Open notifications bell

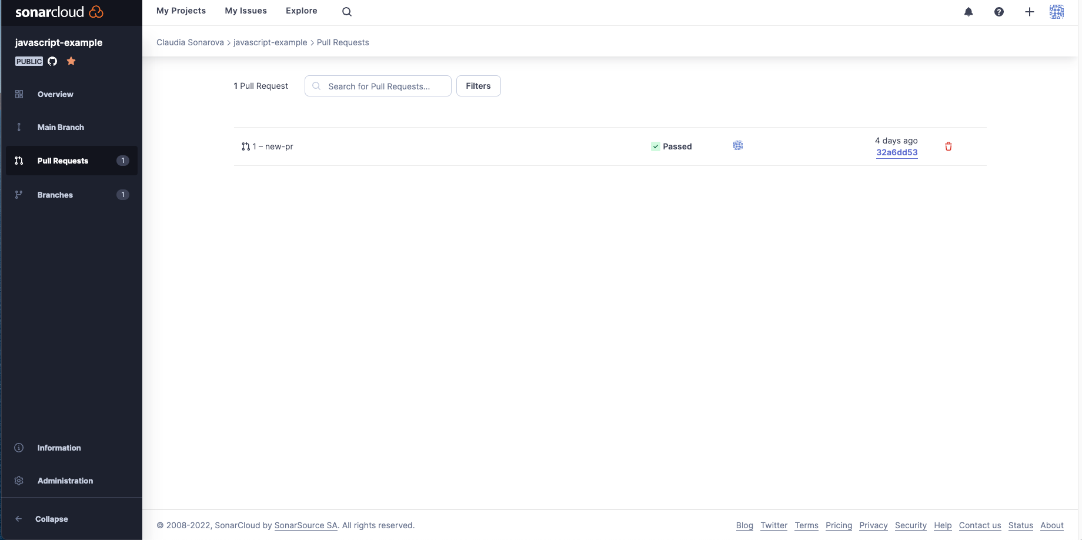click(969, 12)
